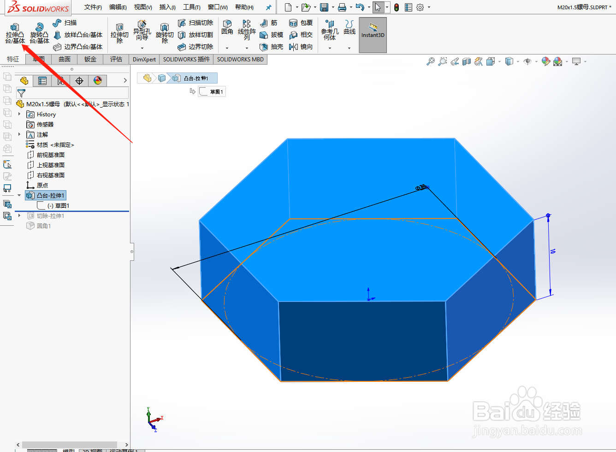Screen dimensions: 616x452
Task: Select the 拔模 draft tool
Action: pos(272,35)
